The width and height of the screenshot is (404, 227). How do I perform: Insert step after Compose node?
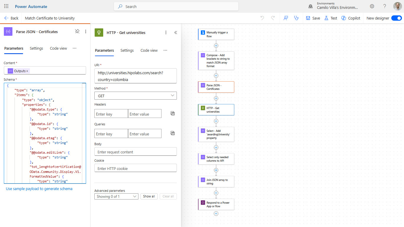tap(216, 76)
